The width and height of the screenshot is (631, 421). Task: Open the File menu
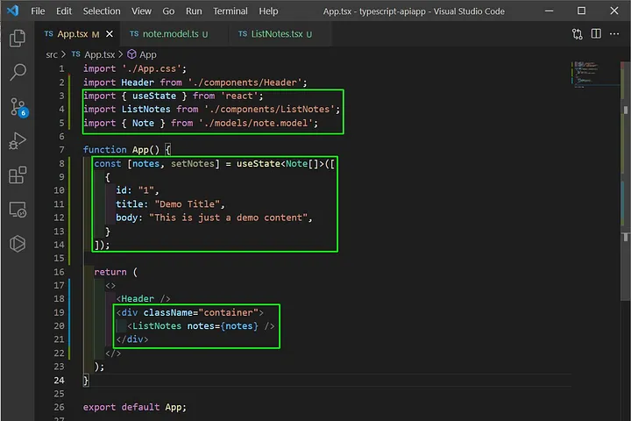pos(38,11)
